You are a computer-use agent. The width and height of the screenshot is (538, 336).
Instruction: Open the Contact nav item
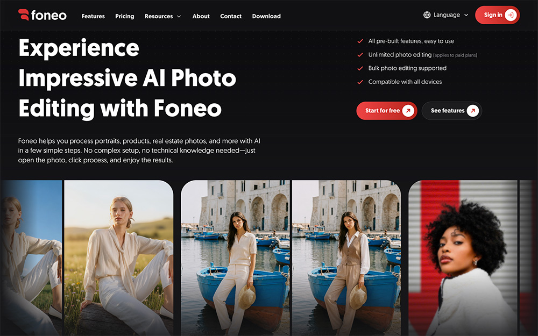(231, 16)
